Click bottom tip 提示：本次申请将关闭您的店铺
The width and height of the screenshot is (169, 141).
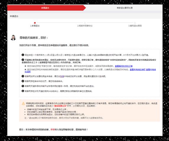coord(53,129)
